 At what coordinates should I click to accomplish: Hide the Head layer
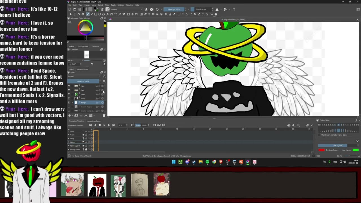coord(69,94)
